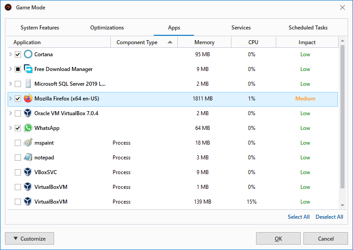Click the scrollbar down arrow

click(x=342, y=205)
